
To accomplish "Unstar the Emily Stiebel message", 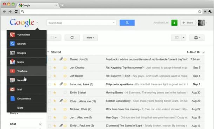I will (x=55, y=92).
